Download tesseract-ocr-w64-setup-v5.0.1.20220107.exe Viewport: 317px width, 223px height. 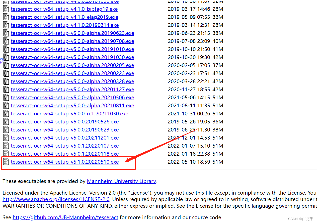(65, 146)
